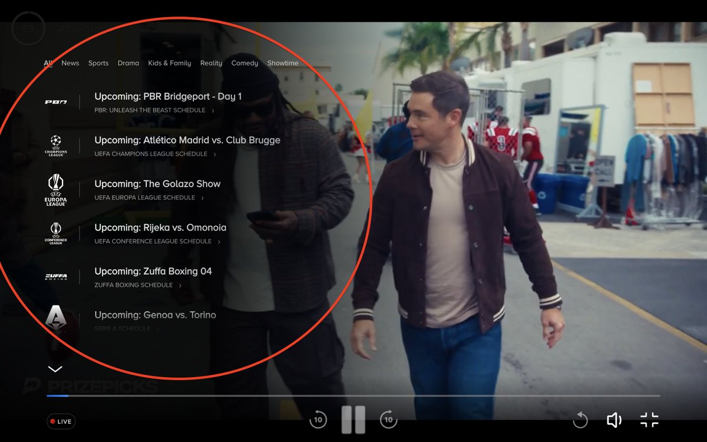Click the UEFA Europa League logo

[56, 190]
